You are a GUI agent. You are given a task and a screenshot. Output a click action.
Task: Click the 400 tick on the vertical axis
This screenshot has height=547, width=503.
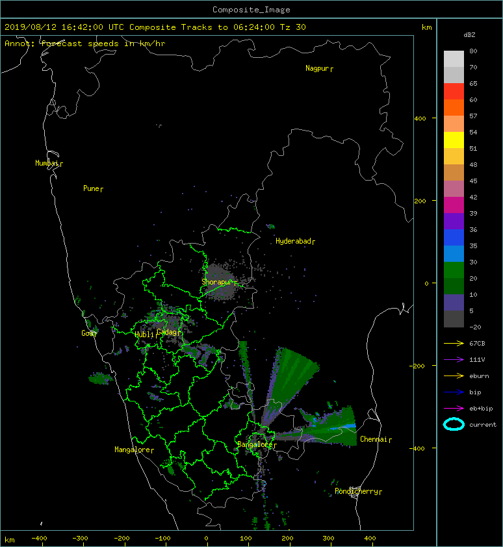[420, 119]
